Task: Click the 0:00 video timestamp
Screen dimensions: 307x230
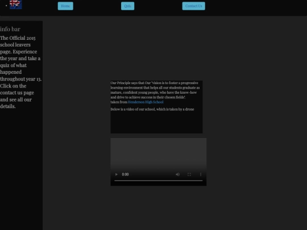Action: [125, 174]
